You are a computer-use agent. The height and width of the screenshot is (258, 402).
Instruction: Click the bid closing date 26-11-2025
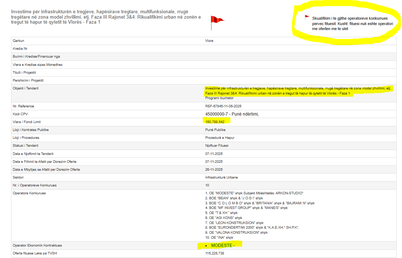pyautogui.click(x=214, y=169)
